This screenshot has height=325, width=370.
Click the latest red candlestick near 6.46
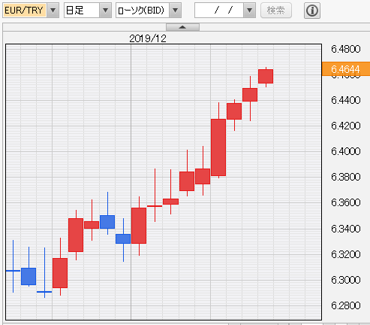coord(266,76)
